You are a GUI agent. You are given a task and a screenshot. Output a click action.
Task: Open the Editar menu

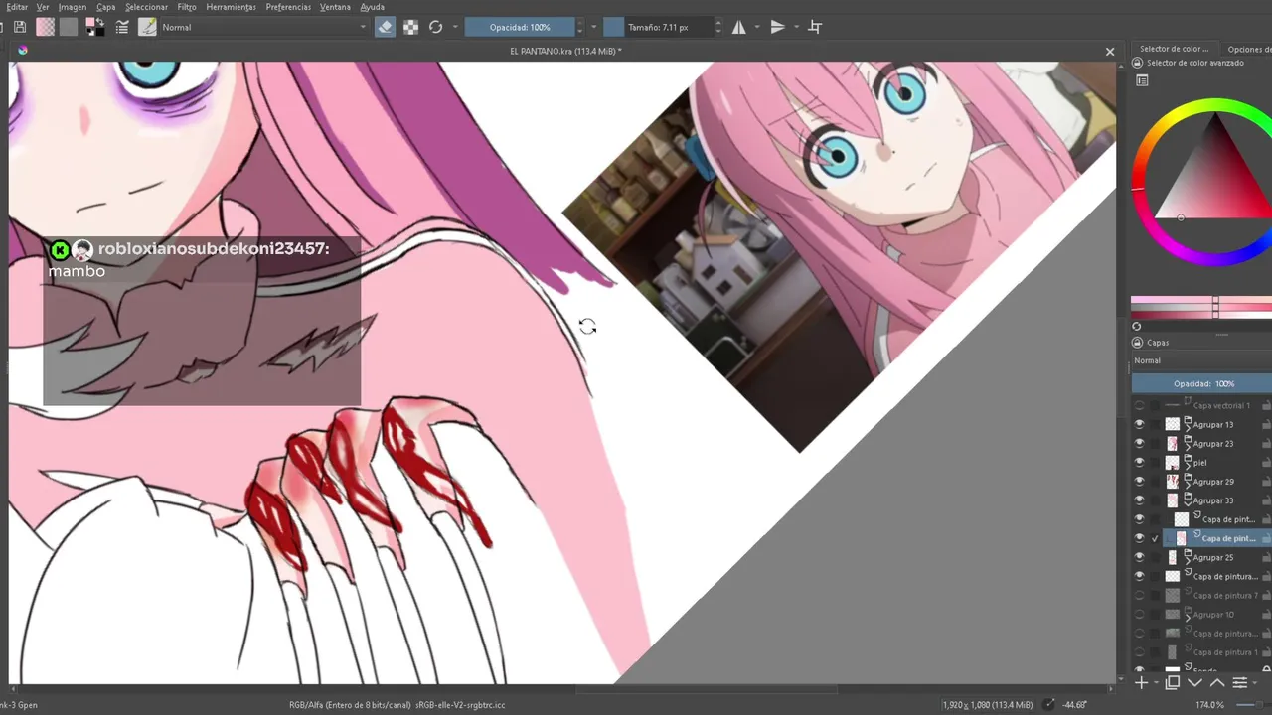pyautogui.click(x=18, y=7)
